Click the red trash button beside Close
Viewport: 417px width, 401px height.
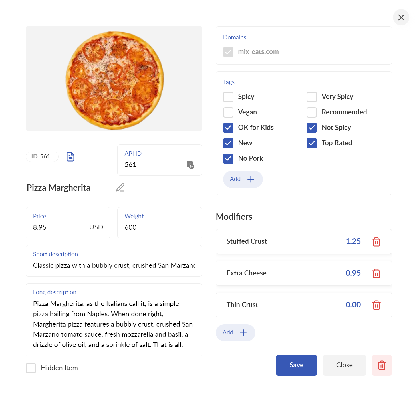(382, 365)
